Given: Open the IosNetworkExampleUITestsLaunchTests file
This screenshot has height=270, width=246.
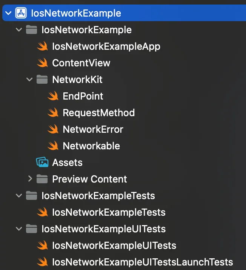Looking at the screenshot, I should tap(142, 262).
